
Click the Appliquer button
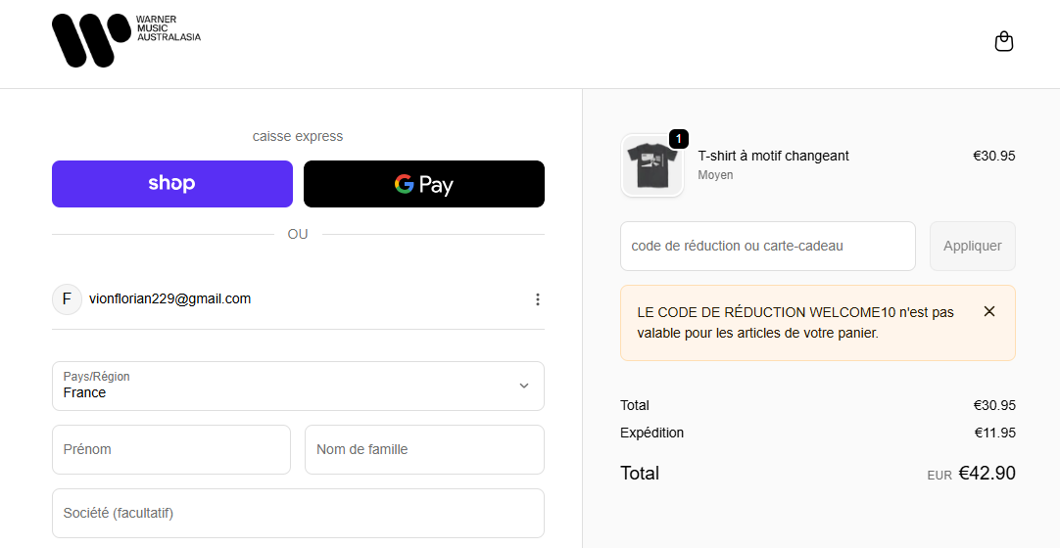(x=972, y=246)
